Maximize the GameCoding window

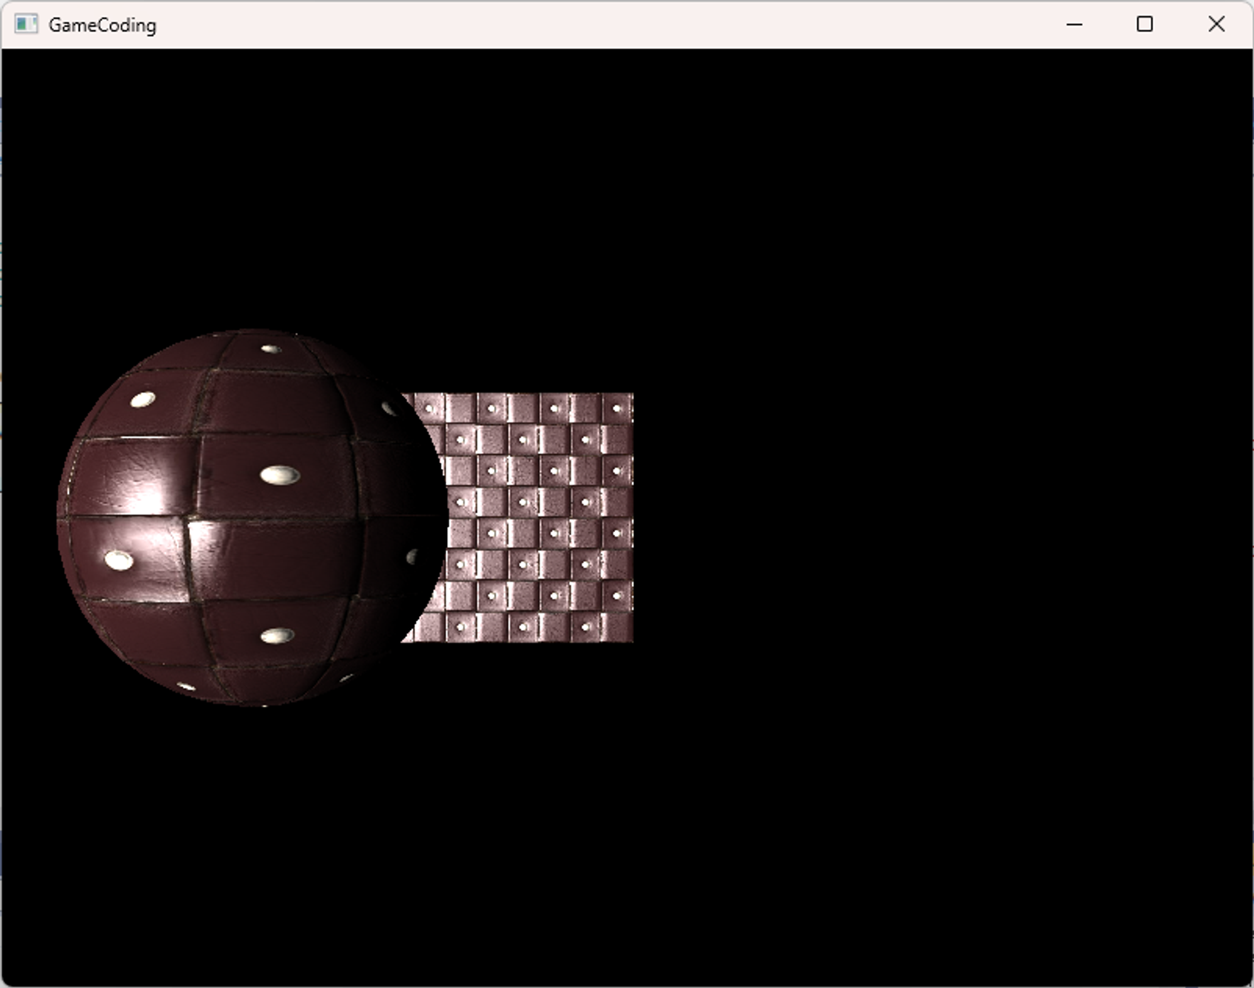pos(1144,24)
